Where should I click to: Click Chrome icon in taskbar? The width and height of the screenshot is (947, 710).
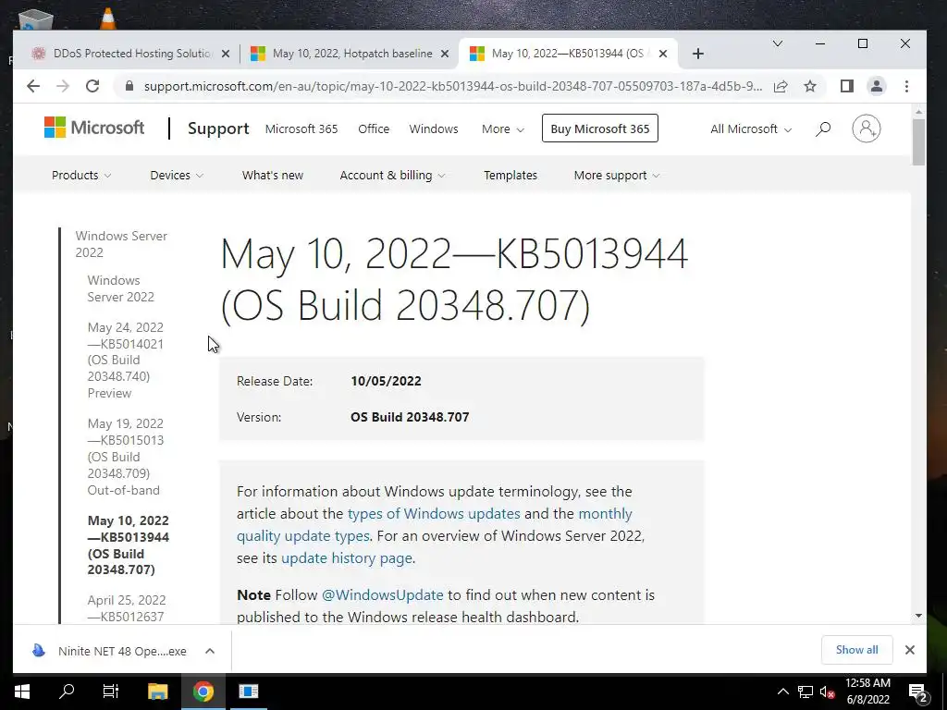pyautogui.click(x=203, y=692)
